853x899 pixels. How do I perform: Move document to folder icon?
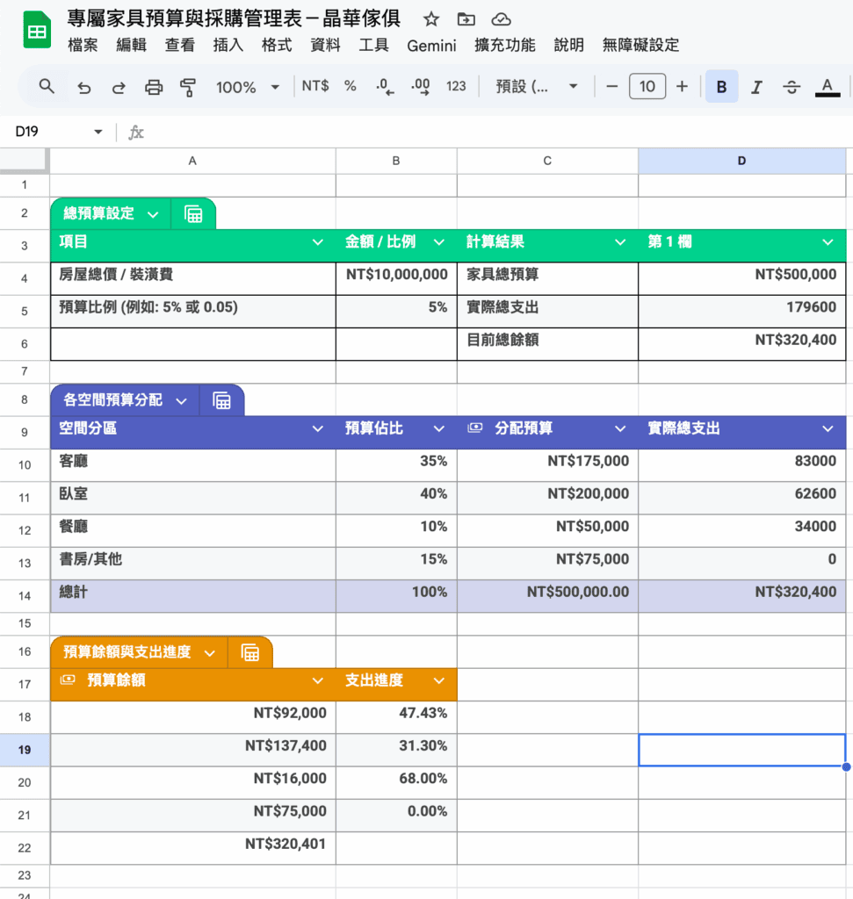[x=466, y=19]
